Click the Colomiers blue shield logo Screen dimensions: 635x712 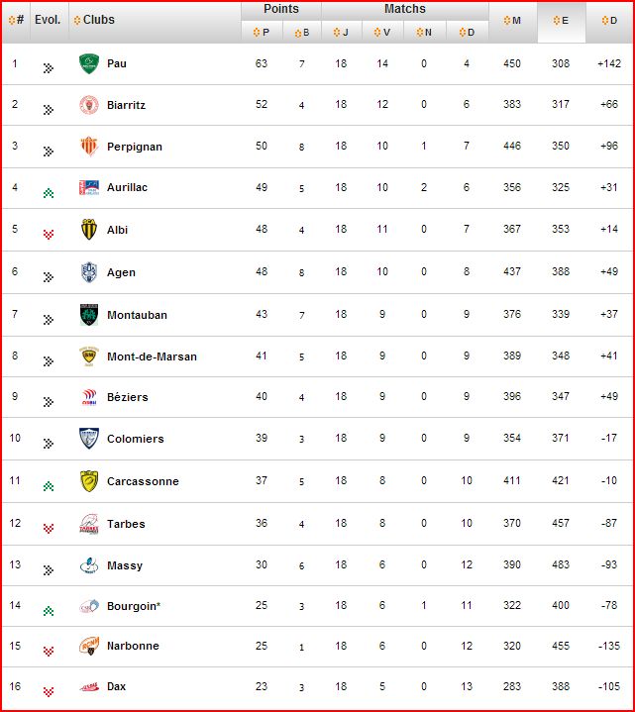pos(88,438)
